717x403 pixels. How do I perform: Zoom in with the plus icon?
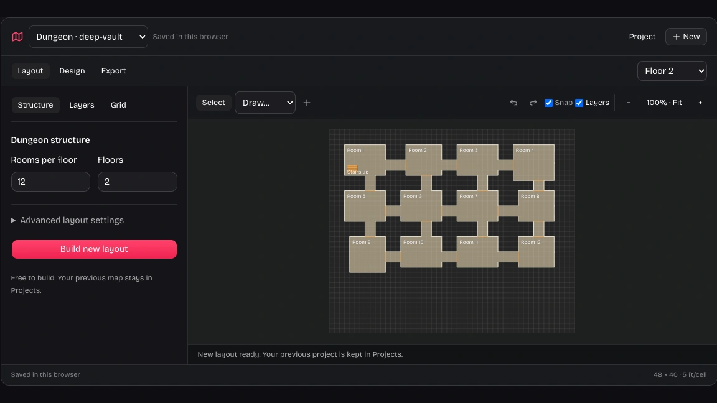coord(700,103)
